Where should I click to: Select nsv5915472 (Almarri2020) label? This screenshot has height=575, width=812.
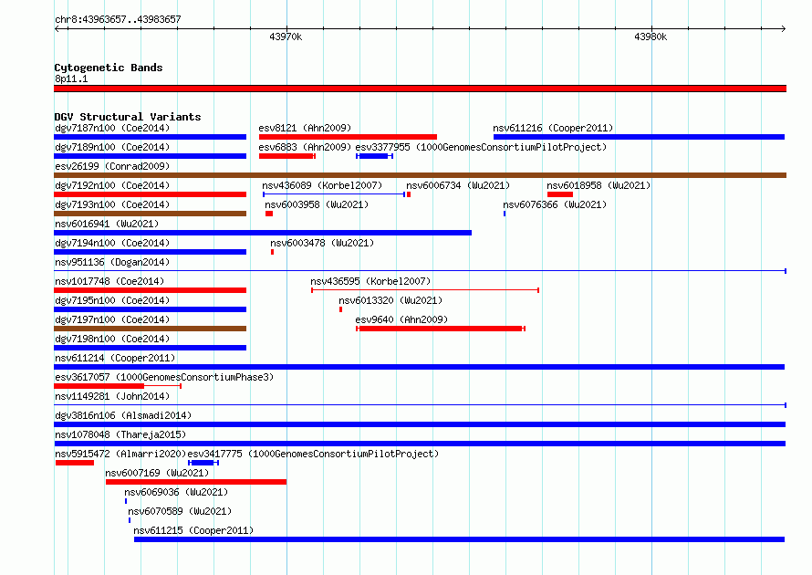pos(120,454)
